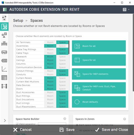Screen dimensions: 134x135
Task: Click Reset defaults button
Action: pyautogui.click(x=99, y=102)
